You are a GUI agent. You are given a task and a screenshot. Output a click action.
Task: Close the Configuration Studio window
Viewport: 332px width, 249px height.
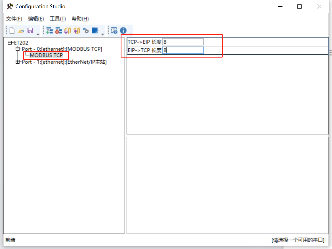tap(319, 7)
